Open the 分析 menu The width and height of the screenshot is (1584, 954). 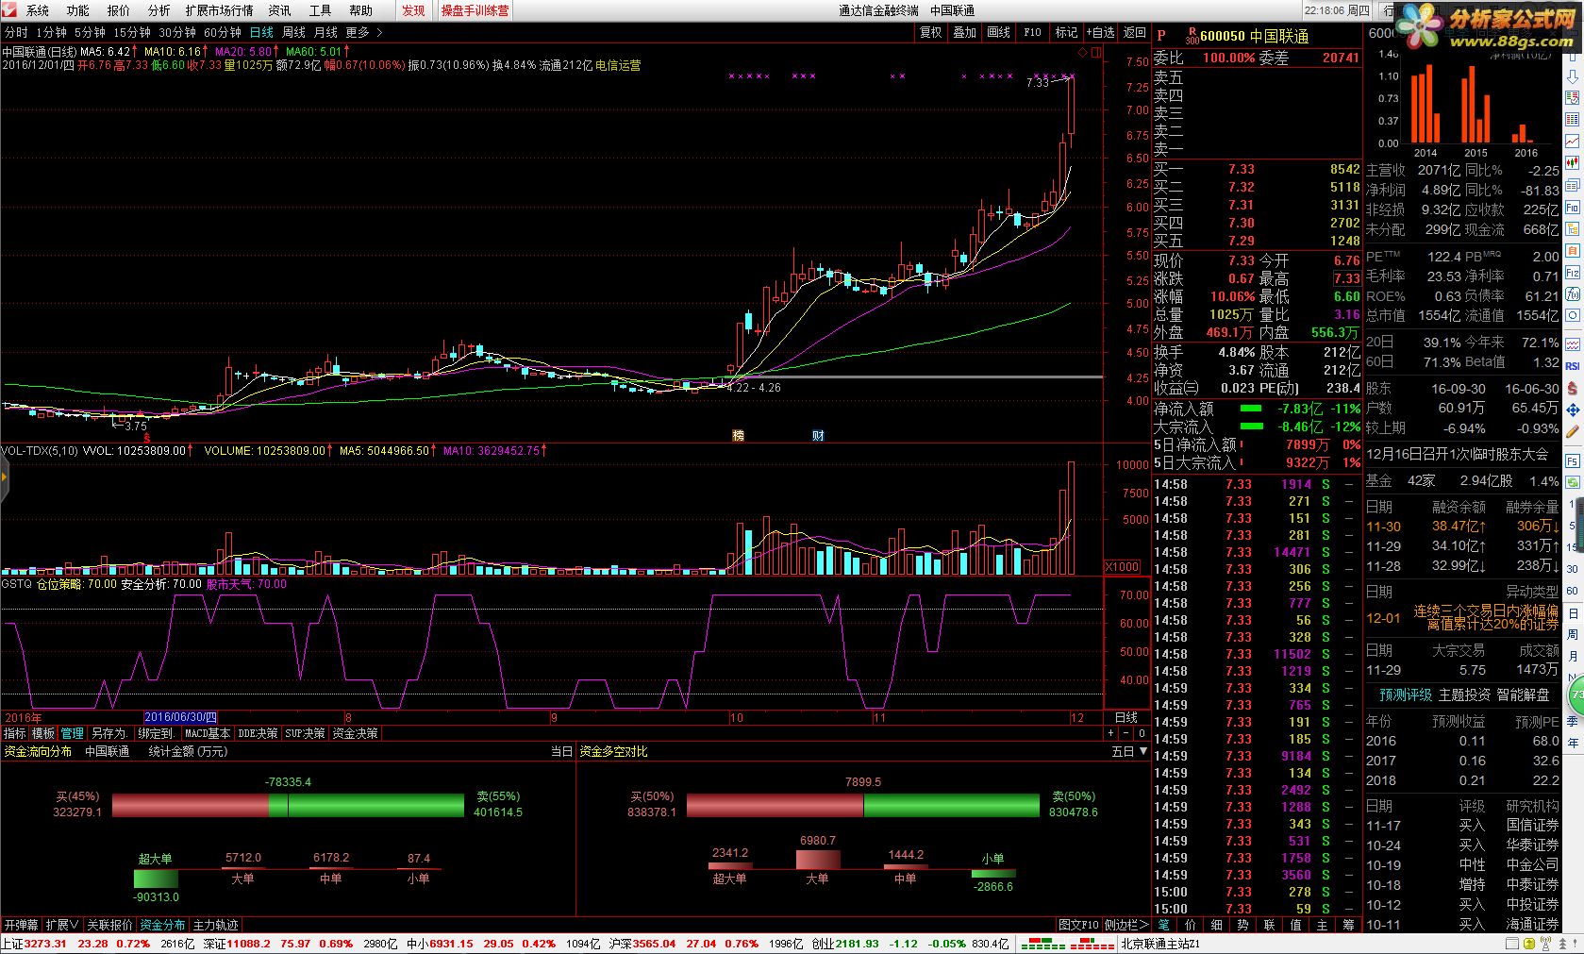point(159,10)
